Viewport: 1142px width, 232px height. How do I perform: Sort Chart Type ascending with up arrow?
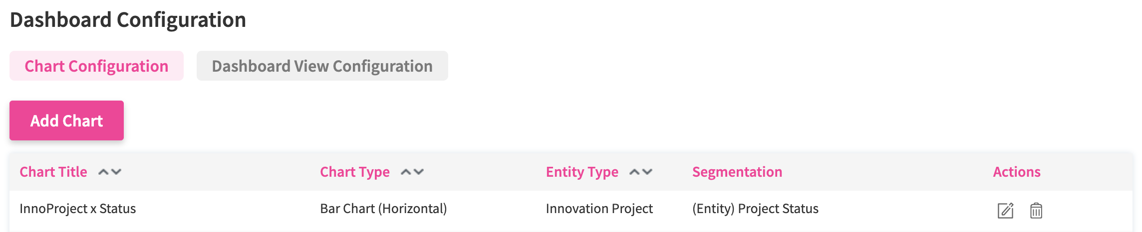tap(406, 172)
